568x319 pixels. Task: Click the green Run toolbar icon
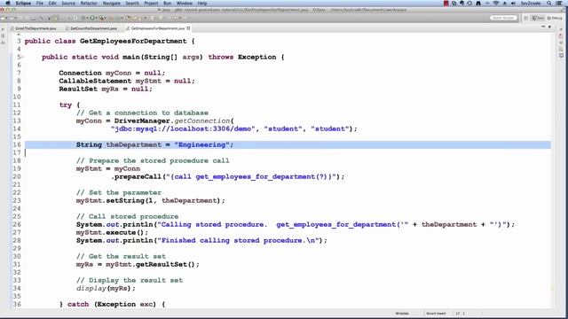[92, 18]
